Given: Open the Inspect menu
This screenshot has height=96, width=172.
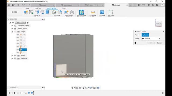Looking at the screenshot, I should [93, 16].
